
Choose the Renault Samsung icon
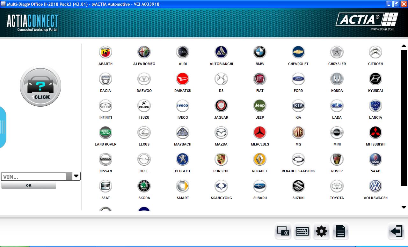[298, 159]
